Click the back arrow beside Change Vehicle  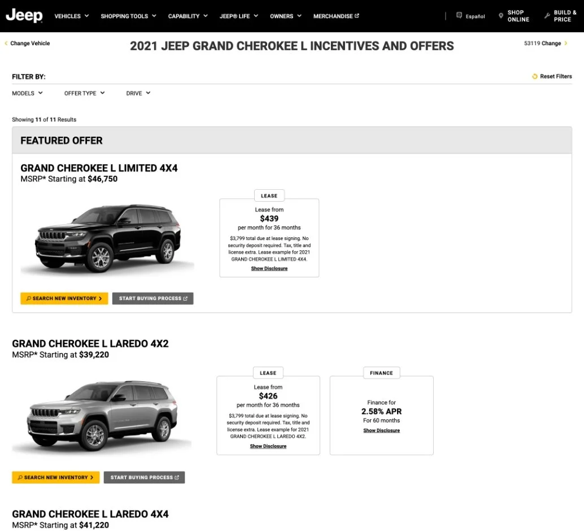point(6,43)
